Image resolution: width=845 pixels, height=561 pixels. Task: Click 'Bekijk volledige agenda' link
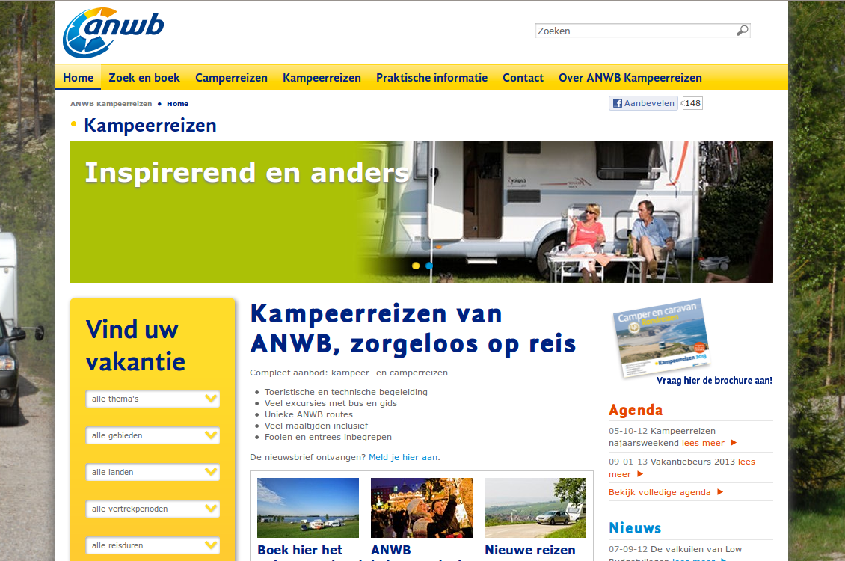(x=660, y=492)
